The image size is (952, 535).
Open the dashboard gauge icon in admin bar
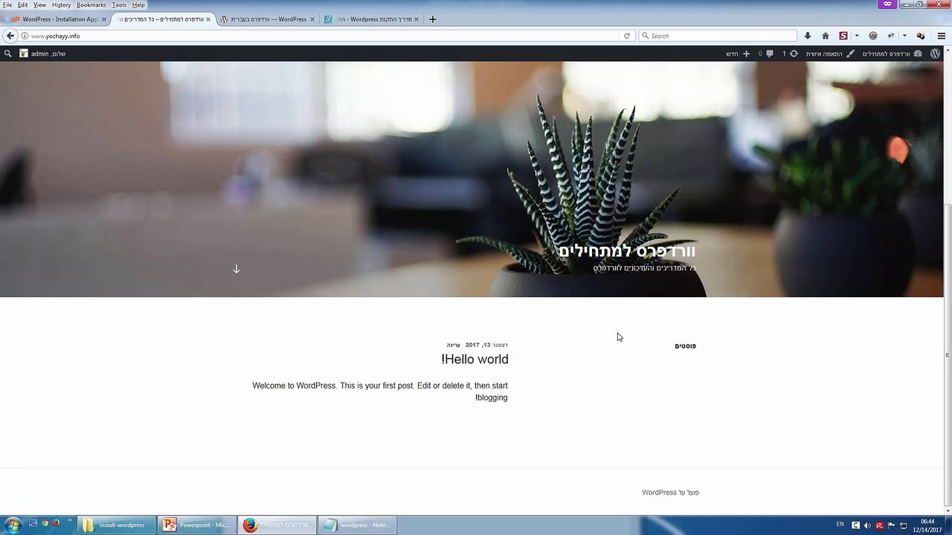pos(918,53)
